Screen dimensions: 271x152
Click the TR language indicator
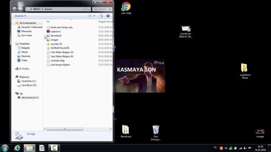(x=215, y=148)
